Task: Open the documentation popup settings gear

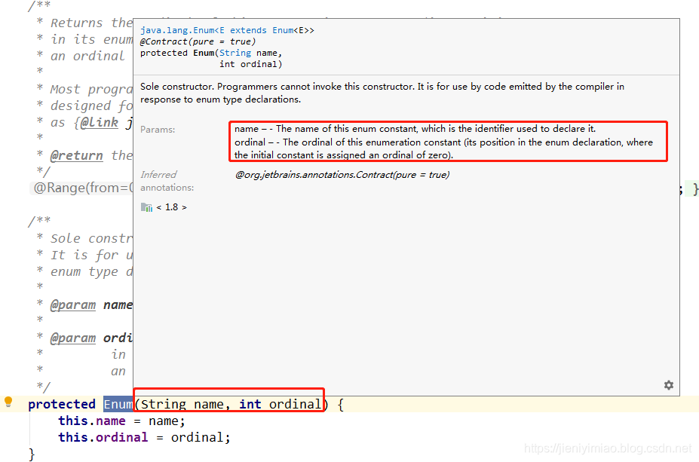Action: [668, 384]
